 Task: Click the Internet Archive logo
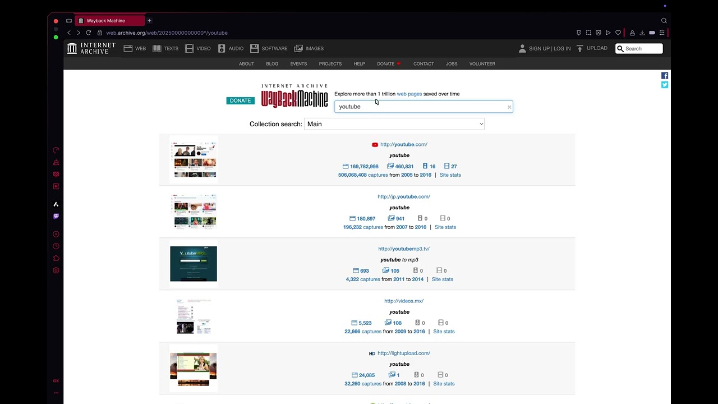point(91,48)
